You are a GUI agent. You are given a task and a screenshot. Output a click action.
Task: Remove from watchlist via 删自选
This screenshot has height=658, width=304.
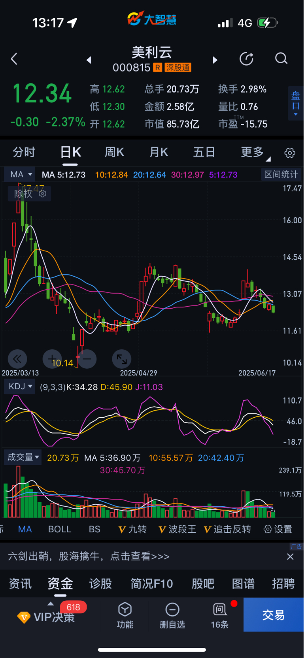coord(172,615)
